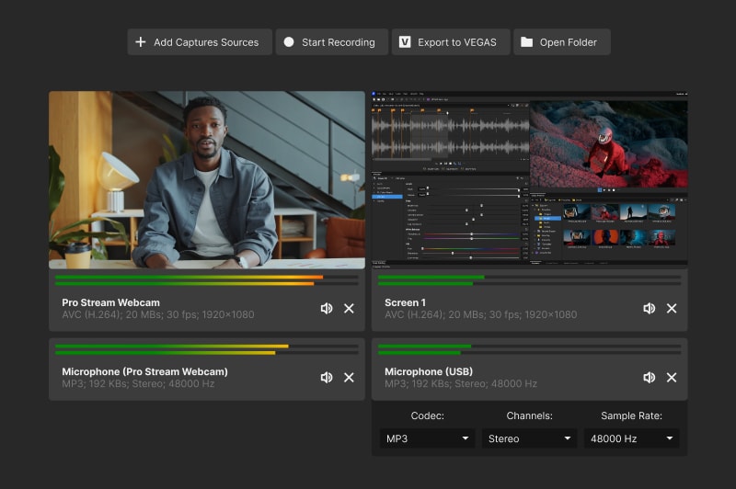Image resolution: width=736 pixels, height=489 pixels.
Task: Remove the Pro Stream Webcam source
Action: (x=349, y=309)
